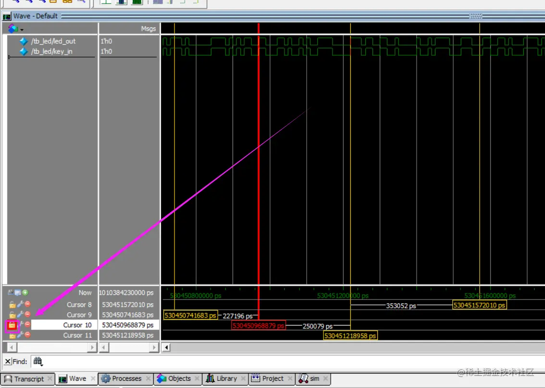
Task: Click the /tb_led/led_out signal diamond icon
Action: point(23,41)
